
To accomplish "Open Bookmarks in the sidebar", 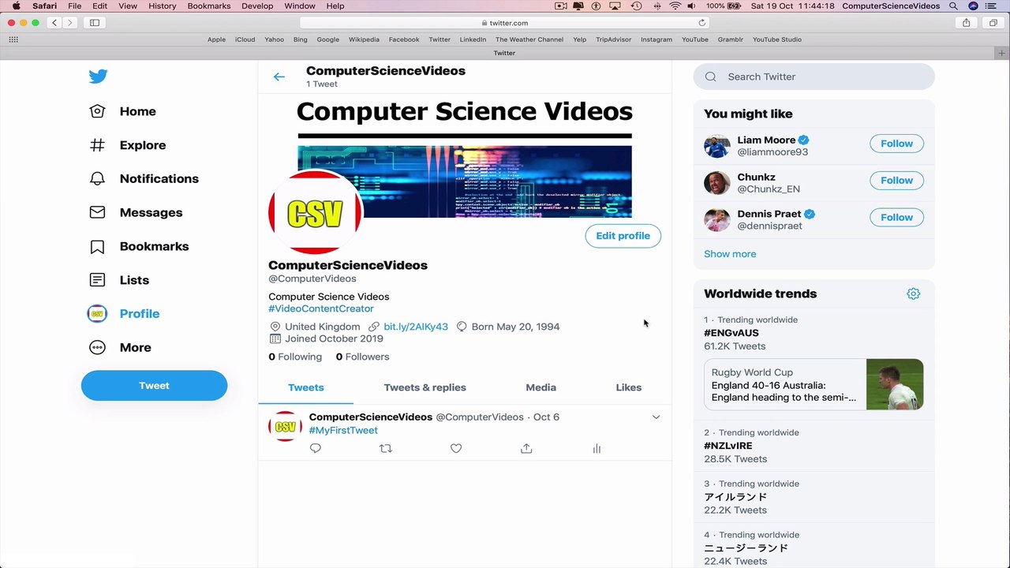I will (x=139, y=246).
